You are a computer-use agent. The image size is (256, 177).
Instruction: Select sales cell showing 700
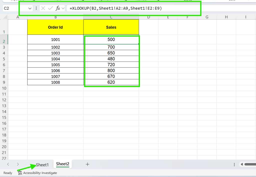coord(111,47)
